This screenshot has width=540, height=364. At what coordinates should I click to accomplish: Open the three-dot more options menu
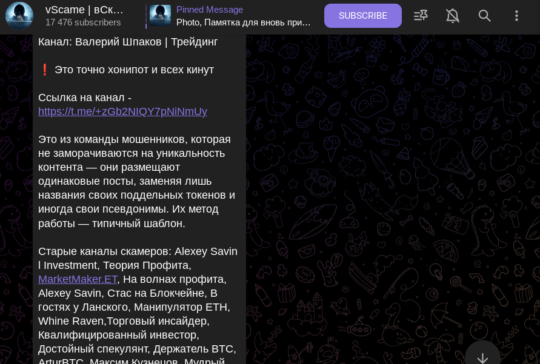[x=516, y=16]
